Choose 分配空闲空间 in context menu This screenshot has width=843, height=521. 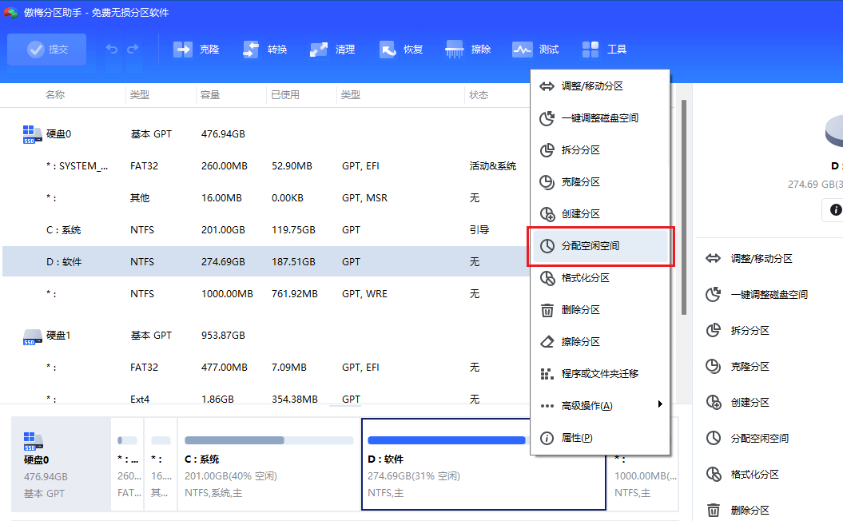[600, 246]
